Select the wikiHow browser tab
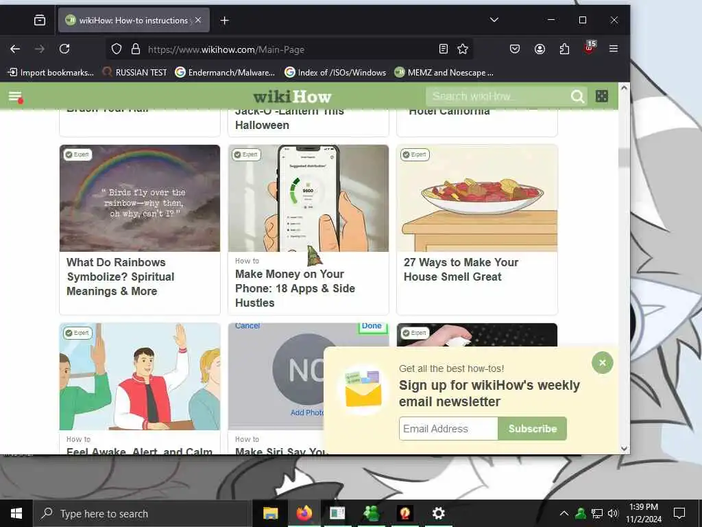Screen dimensions: 702x527 pos(134,20)
